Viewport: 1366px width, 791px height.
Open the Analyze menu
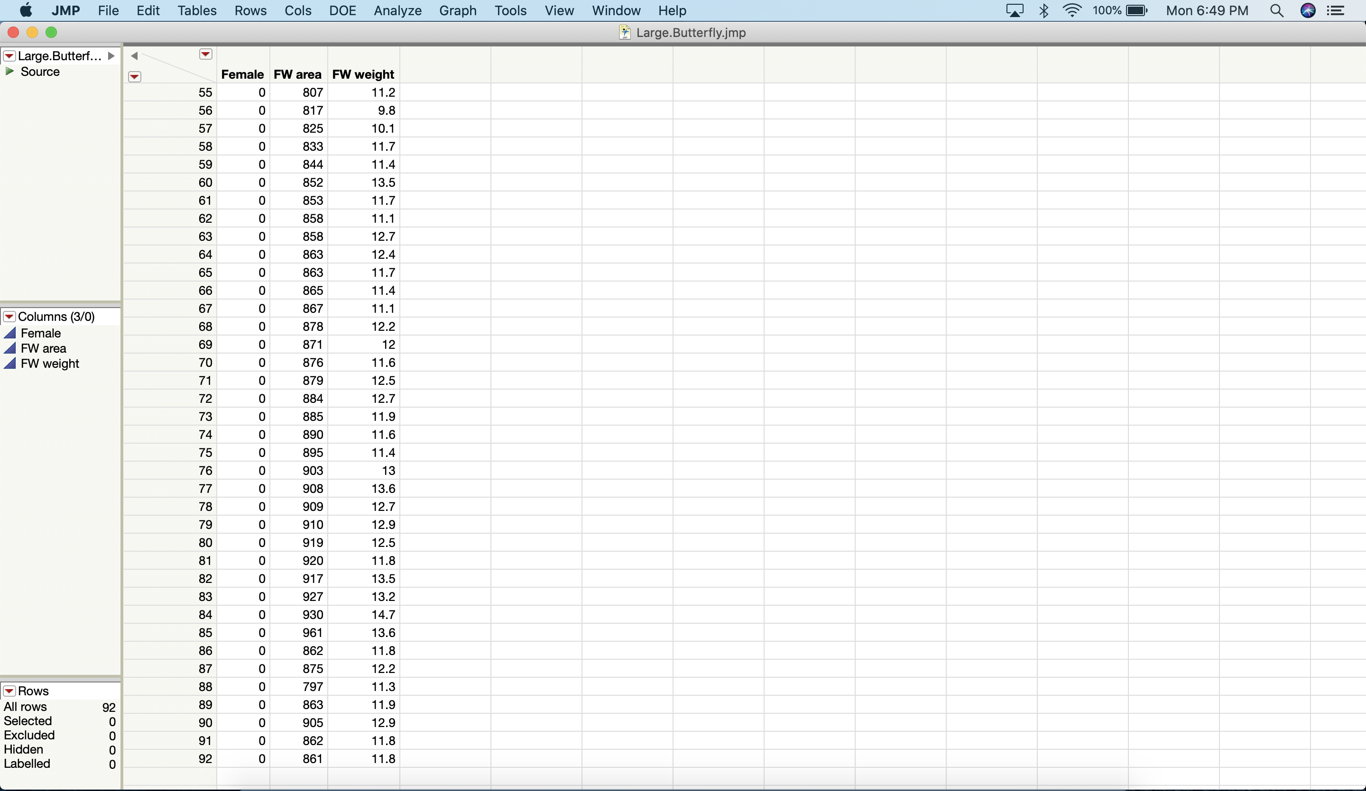click(x=397, y=11)
